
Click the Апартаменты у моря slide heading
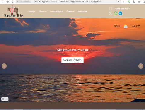(72, 50)
